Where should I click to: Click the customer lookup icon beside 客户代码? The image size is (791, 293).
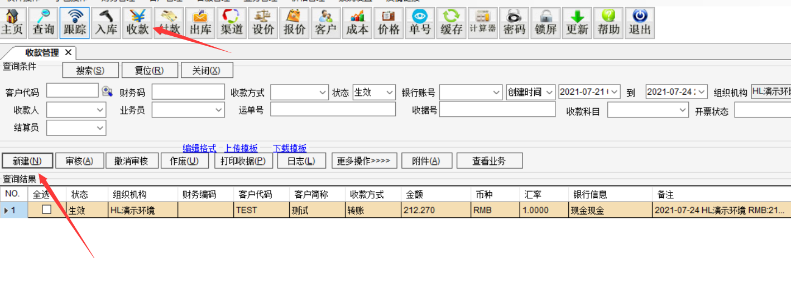(107, 92)
